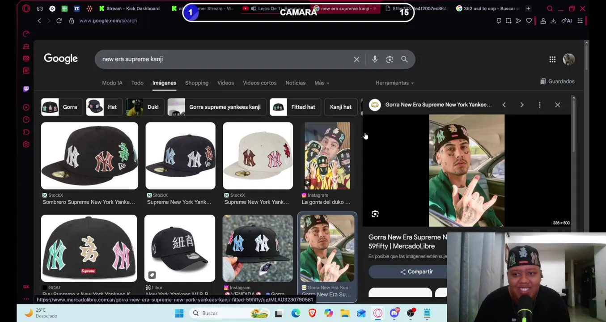Viewport: 606px width, 322px height.
Task: Go to the previous image in preview panel
Action: pyautogui.click(x=504, y=105)
